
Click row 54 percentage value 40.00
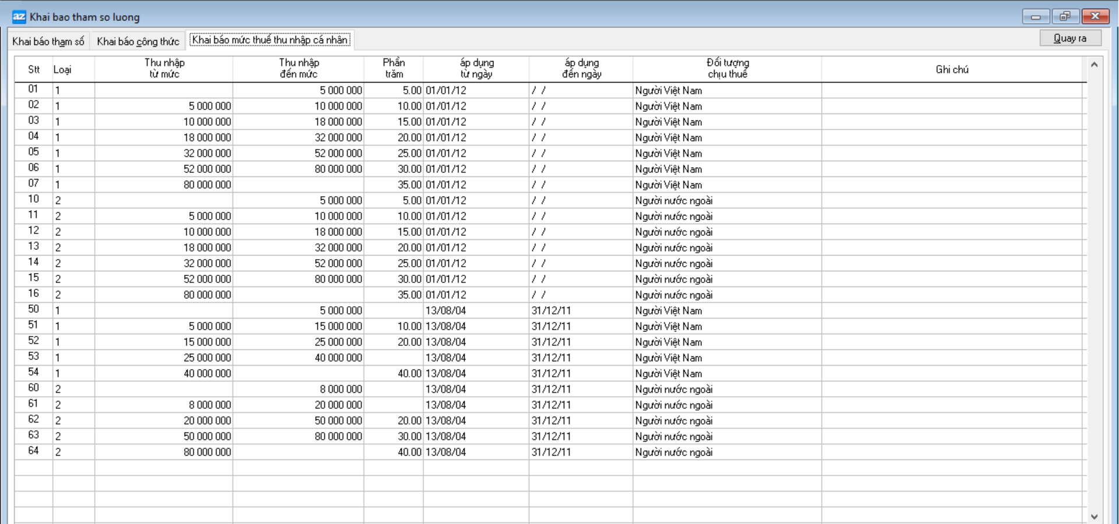pos(394,373)
